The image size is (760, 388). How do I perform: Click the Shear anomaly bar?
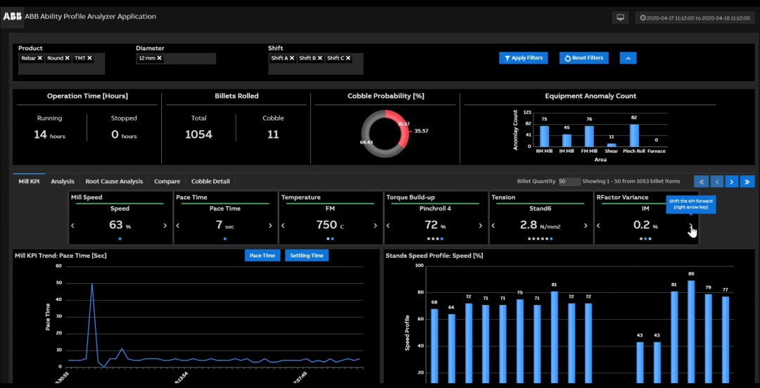(x=612, y=145)
